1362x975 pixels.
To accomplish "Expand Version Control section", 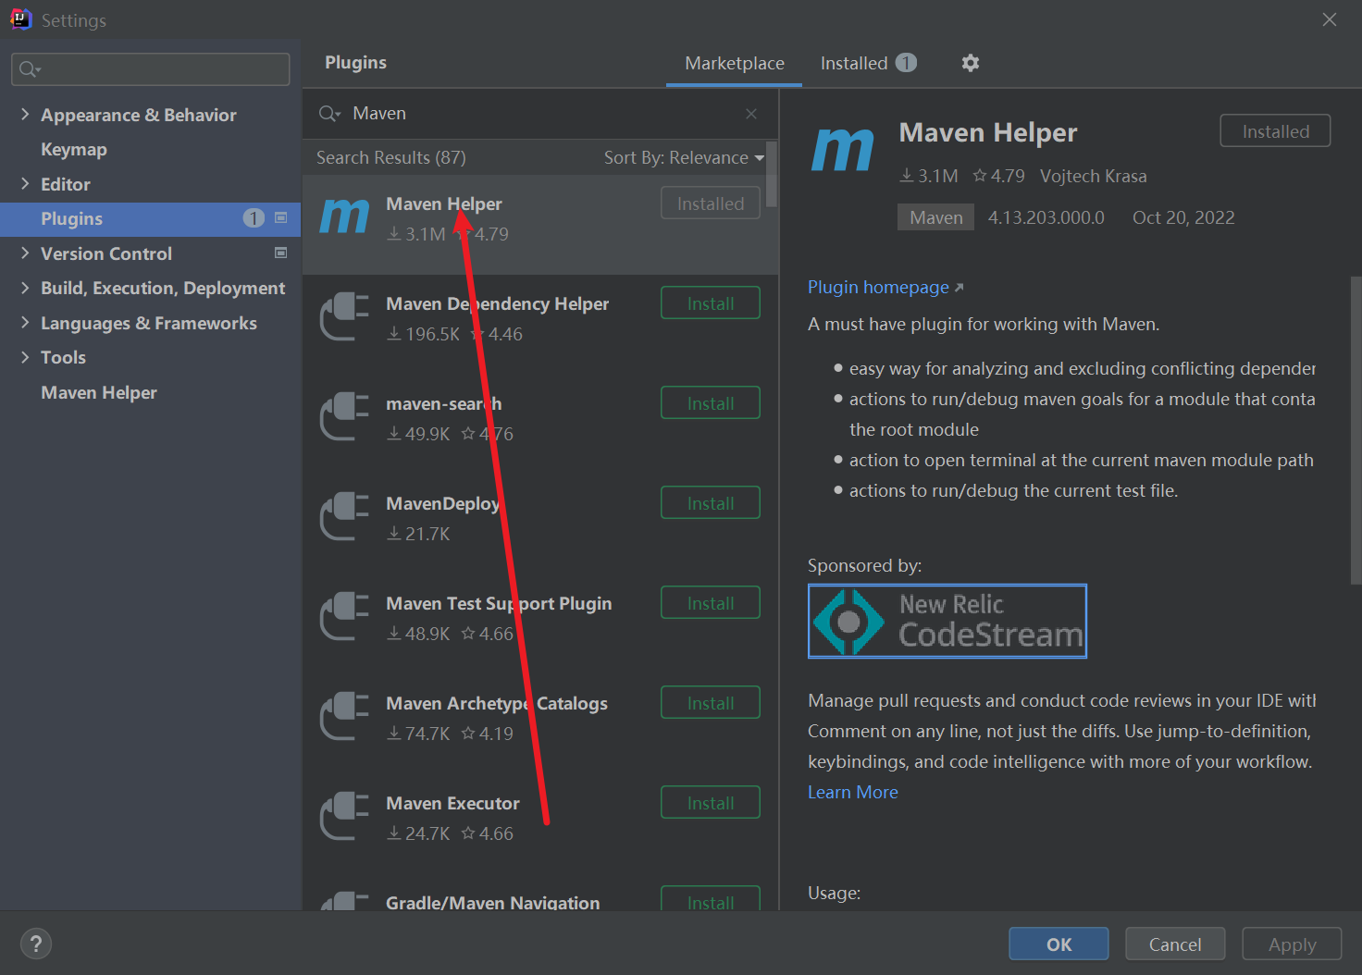I will 25,253.
